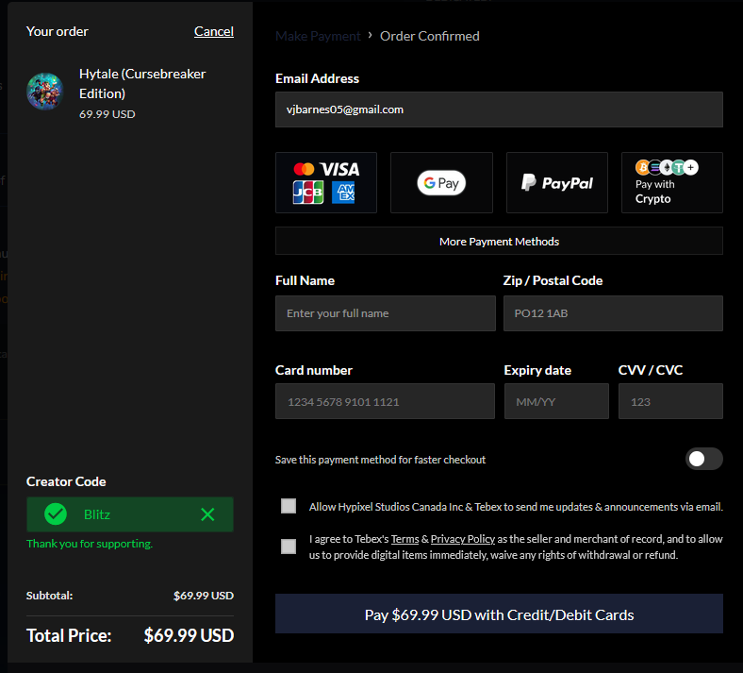The height and width of the screenshot is (673, 743).
Task: Click the '69.99 USD' price under product title
Action: coord(107,114)
